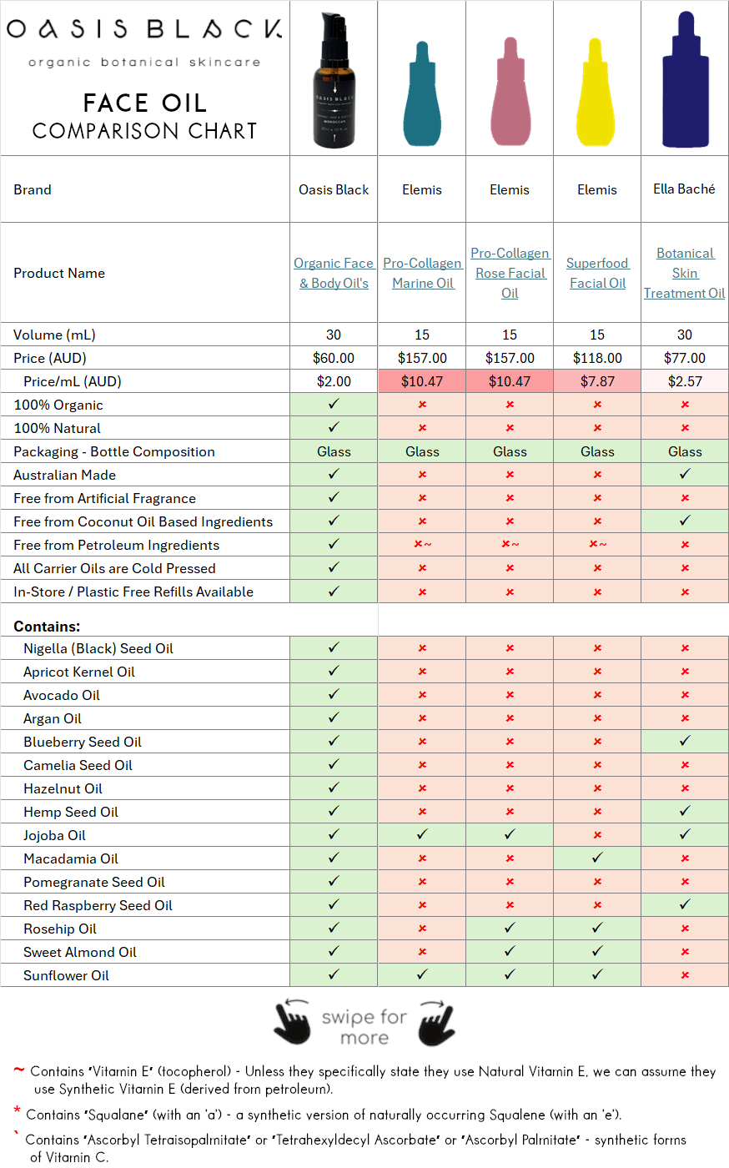Screen dimensions: 729x1168
Task: Click the Squalane asterisk footnote
Action: (318, 1113)
